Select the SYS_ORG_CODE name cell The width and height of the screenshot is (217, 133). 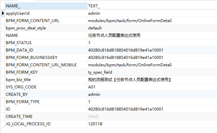pyautogui.click(x=46, y=87)
